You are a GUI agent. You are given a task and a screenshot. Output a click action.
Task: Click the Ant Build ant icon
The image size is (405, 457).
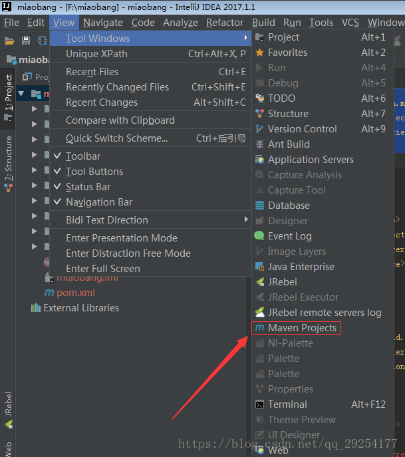click(259, 144)
